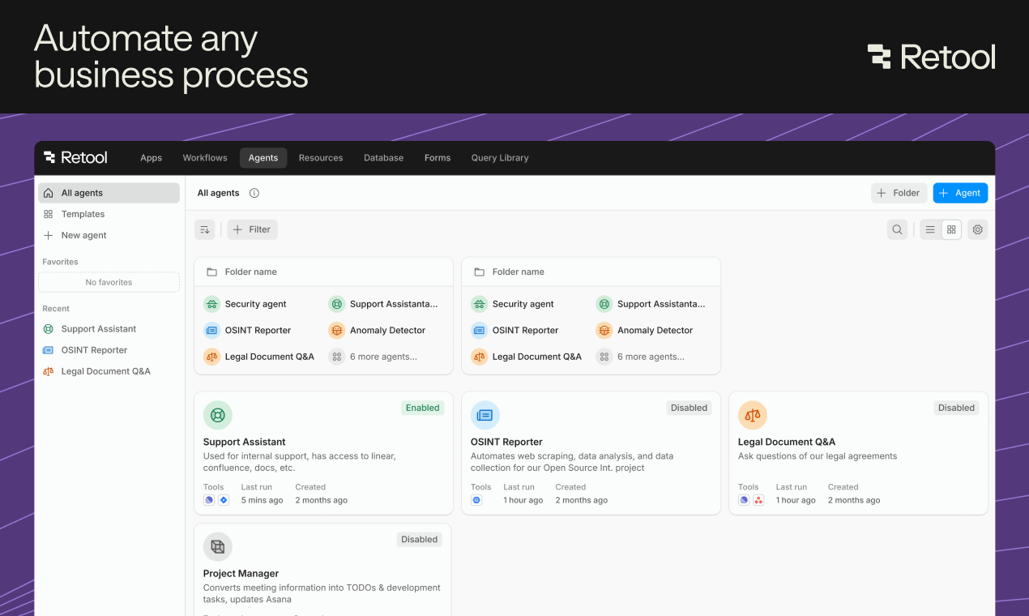Add a Filter

252,229
